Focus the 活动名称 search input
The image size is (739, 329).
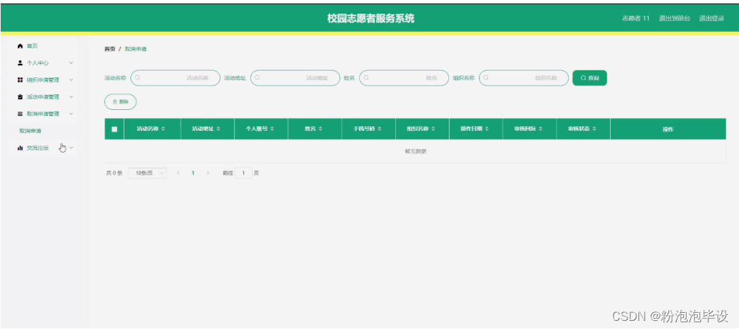(175, 78)
